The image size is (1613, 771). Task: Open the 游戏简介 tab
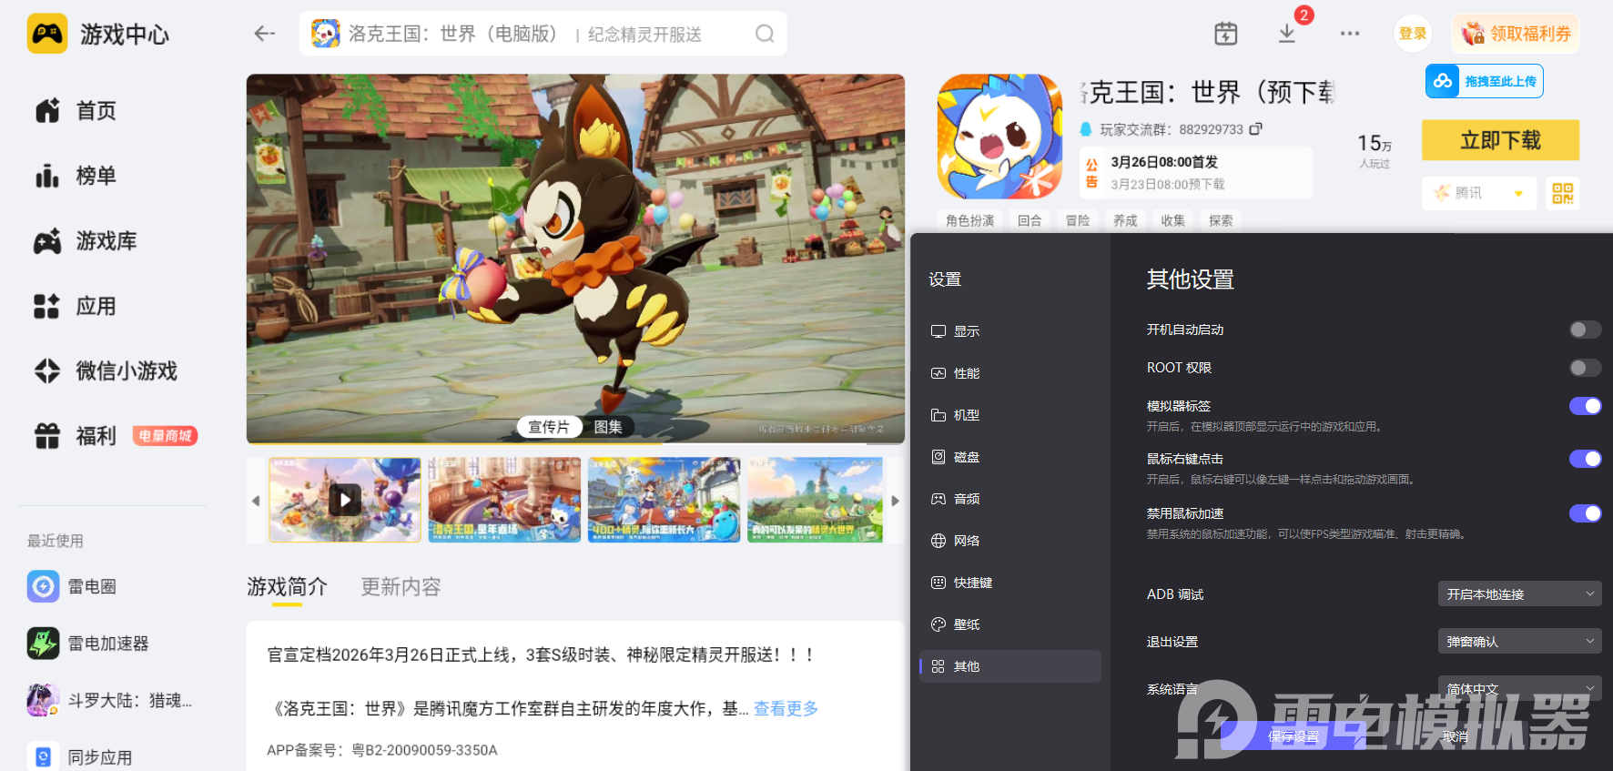click(x=287, y=587)
